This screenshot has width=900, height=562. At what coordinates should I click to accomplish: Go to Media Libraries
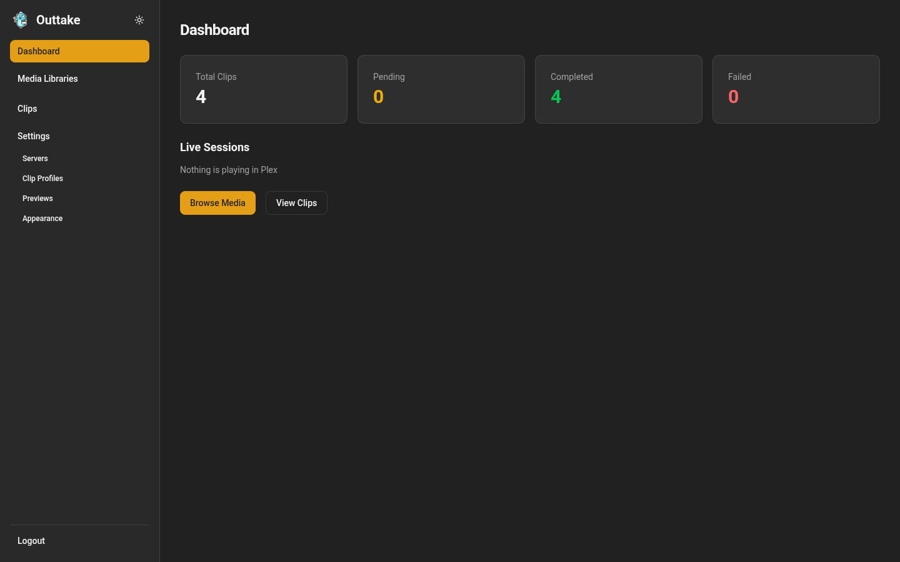pos(79,79)
